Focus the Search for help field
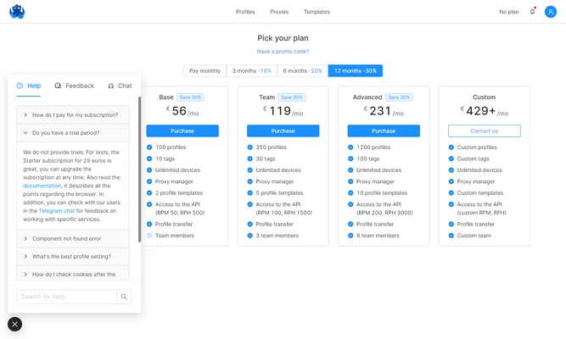The width and height of the screenshot is (566, 339). pyautogui.click(x=67, y=297)
